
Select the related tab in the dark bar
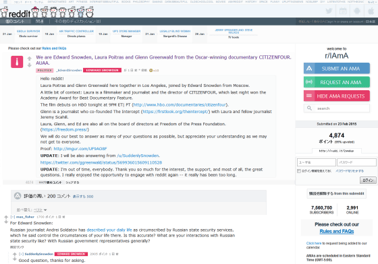tap(40, 22)
